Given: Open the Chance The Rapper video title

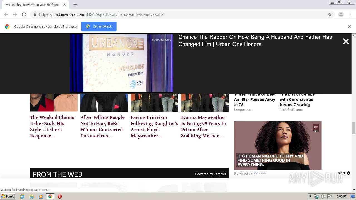Looking at the screenshot, I should [x=255, y=41].
